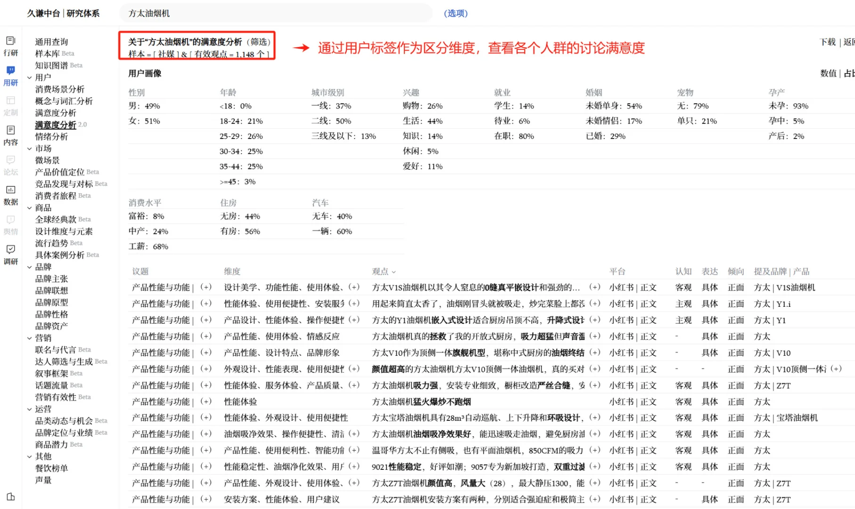
Task: Open the 数据 sidebar icon
Action: pos(11,195)
